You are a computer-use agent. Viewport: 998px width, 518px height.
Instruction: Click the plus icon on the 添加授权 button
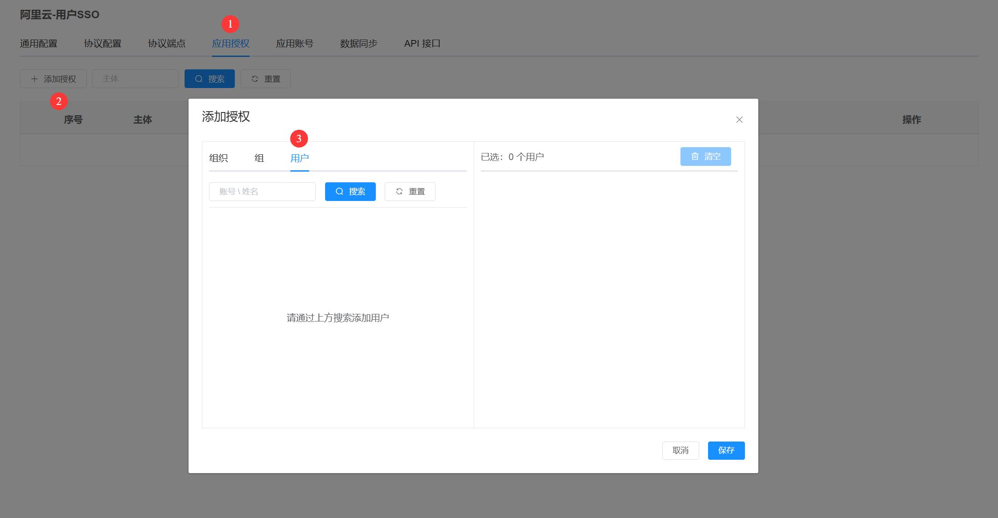[34, 79]
